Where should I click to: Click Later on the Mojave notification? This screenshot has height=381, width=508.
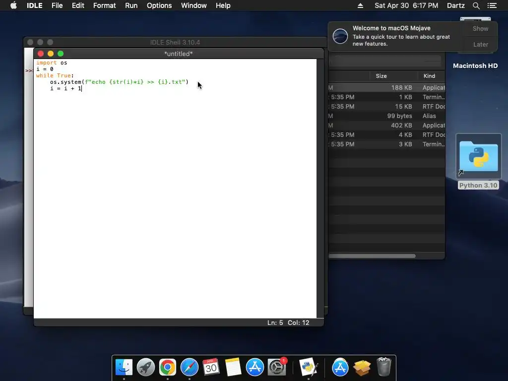[480, 44]
